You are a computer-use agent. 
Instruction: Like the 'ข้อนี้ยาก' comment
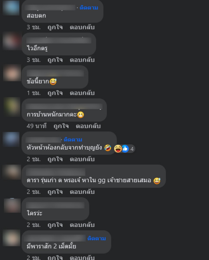[55, 93]
